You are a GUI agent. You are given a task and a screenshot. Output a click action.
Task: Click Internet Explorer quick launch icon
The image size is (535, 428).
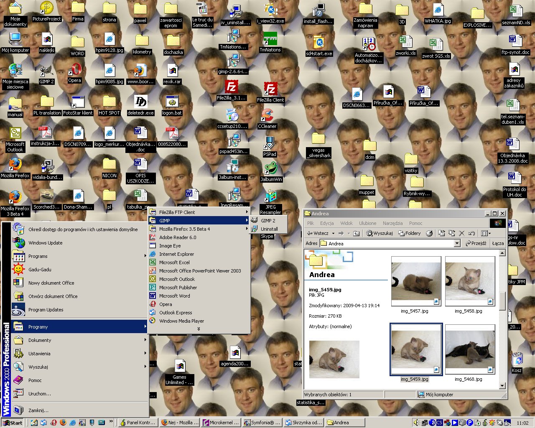[73, 423]
